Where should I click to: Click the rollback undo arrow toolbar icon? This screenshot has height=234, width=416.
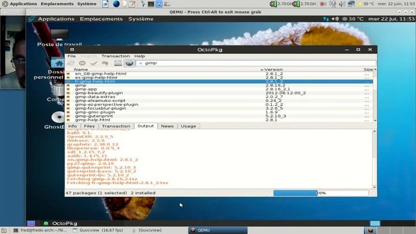pyautogui.click(x=105, y=63)
